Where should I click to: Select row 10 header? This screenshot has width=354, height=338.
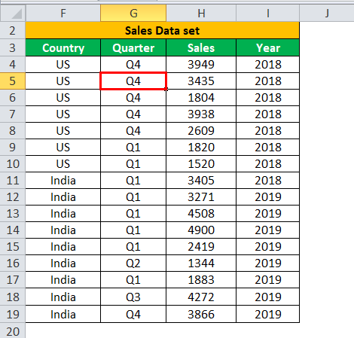tap(13, 164)
